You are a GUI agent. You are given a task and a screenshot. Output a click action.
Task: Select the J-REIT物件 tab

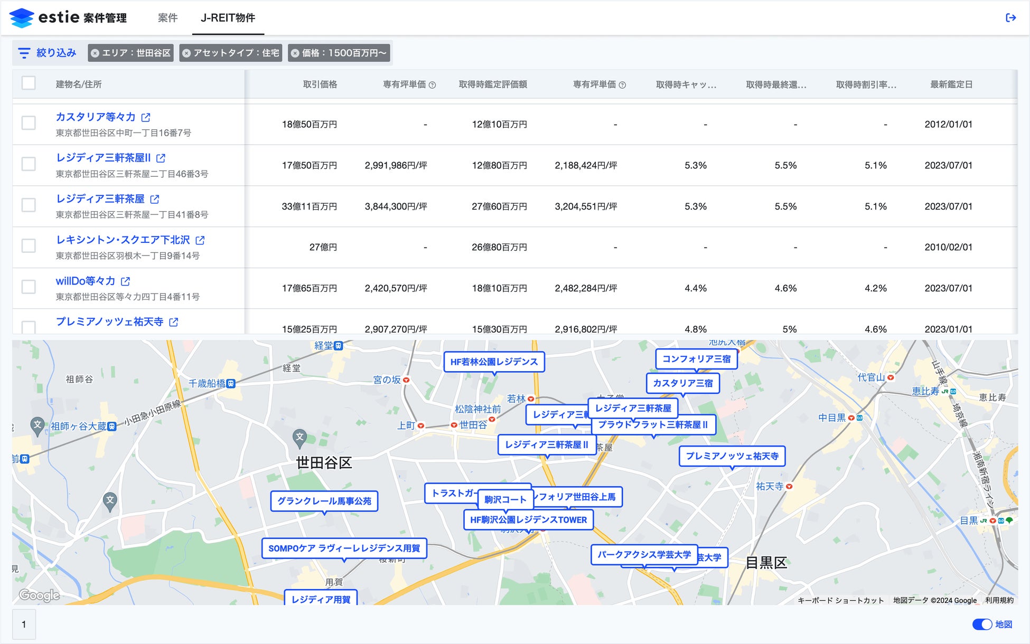pos(228,18)
